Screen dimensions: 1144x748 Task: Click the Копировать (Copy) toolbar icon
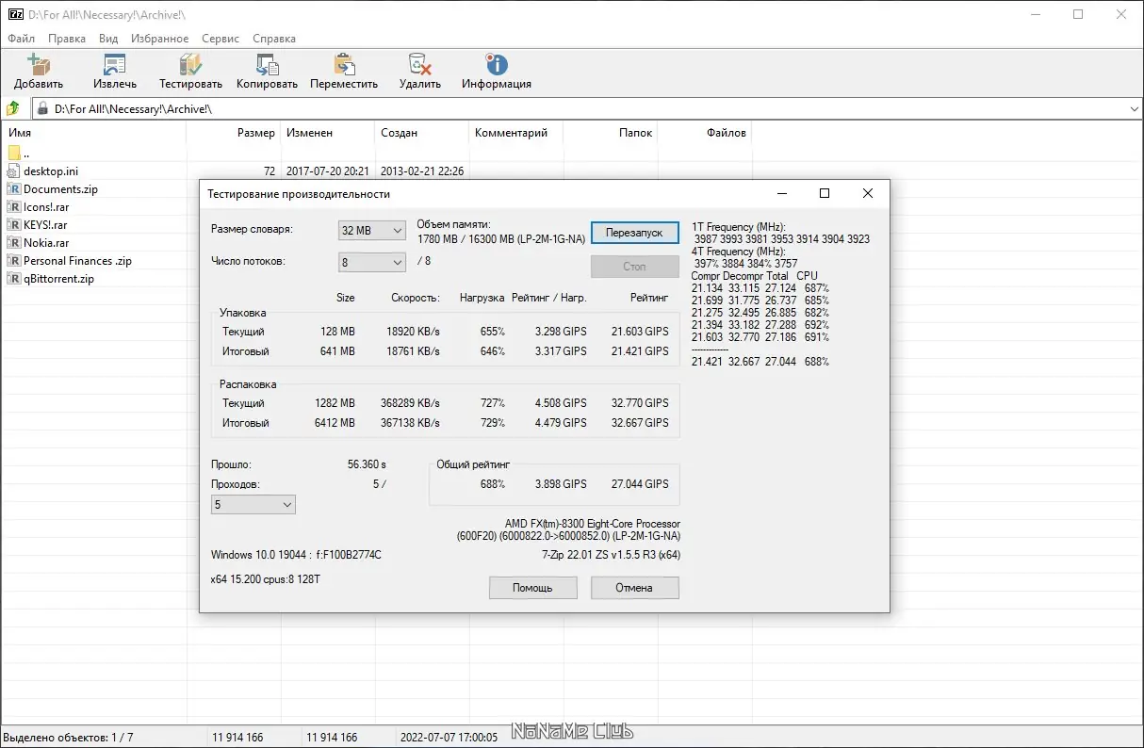(267, 65)
